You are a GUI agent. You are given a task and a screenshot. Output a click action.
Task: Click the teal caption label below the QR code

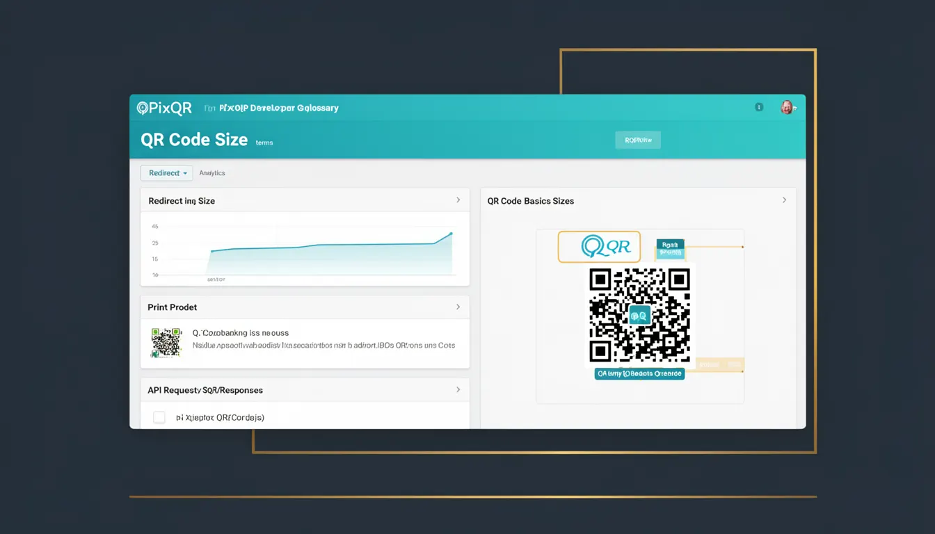pyautogui.click(x=639, y=374)
